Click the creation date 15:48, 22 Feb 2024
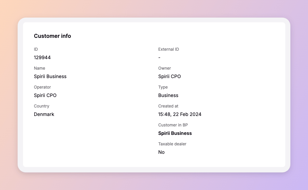This screenshot has width=308, height=190. pos(180,114)
